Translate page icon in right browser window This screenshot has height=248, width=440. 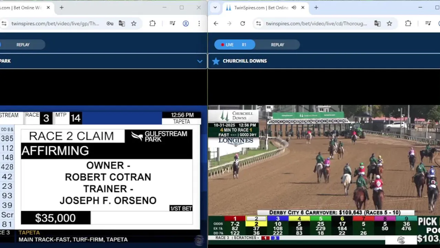377,23
